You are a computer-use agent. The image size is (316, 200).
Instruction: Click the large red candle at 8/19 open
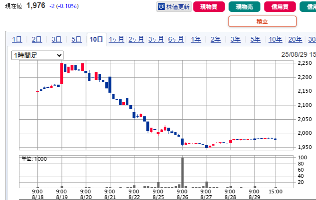tap(61, 73)
